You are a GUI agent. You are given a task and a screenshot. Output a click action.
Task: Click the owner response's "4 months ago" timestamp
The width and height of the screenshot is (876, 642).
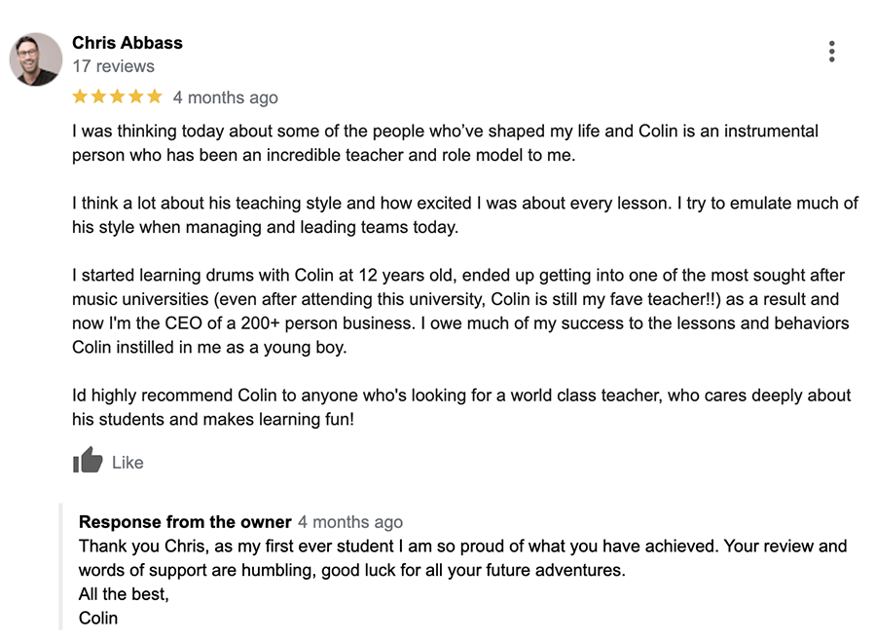pos(350,522)
